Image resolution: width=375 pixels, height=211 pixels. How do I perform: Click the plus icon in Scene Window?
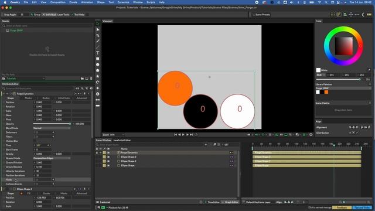pos(206,145)
